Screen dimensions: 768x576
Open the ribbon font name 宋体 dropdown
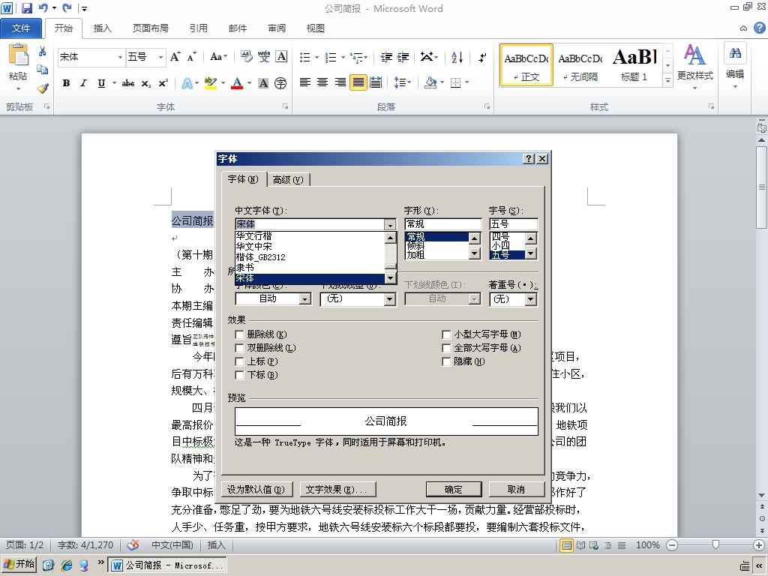(x=120, y=57)
